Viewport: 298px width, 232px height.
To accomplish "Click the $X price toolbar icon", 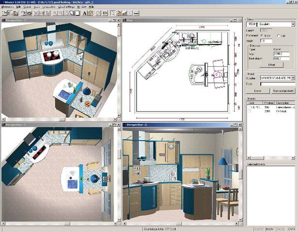I will pos(105,13).
